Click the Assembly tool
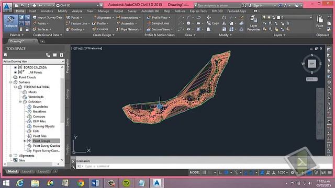Viewport: 335px width, 188px height. point(127,23)
